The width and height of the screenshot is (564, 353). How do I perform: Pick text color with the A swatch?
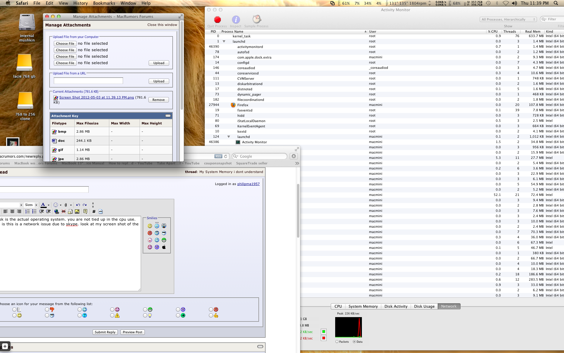(x=43, y=205)
